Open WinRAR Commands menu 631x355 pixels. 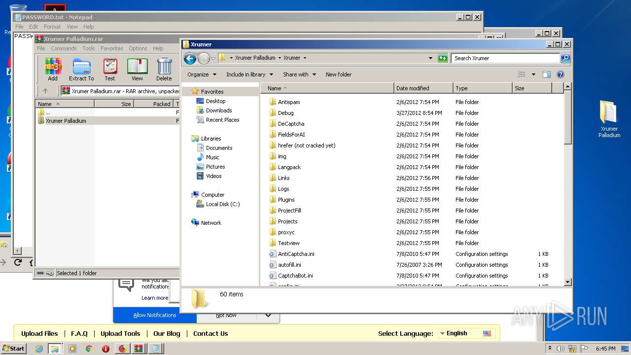[64, 48]
